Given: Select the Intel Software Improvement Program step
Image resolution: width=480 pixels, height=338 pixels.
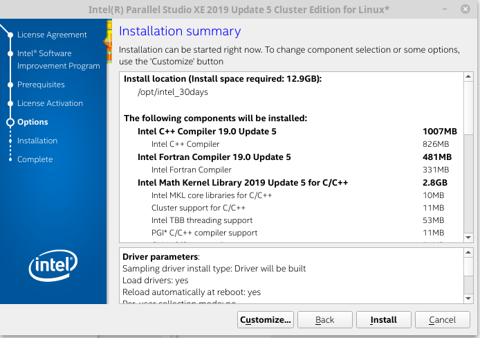Looking at the screenshot, I should click(x=58, y=60).
